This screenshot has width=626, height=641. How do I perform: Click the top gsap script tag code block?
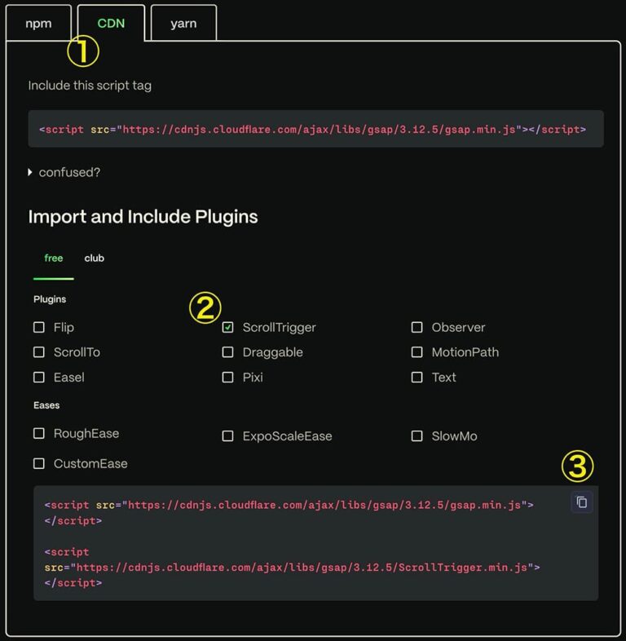pyautogui.click(x=315, y=129)
